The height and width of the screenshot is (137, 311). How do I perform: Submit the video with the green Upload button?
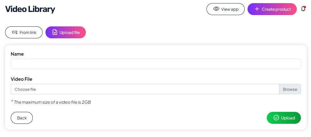coord(284,118)
